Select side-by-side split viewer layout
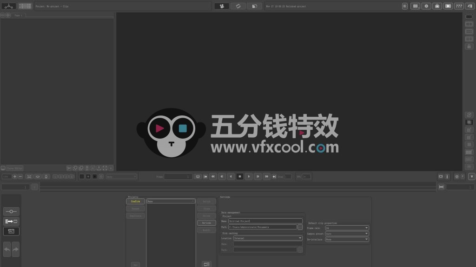The width and height of the screenshot is (476, 267). (469, 24)
